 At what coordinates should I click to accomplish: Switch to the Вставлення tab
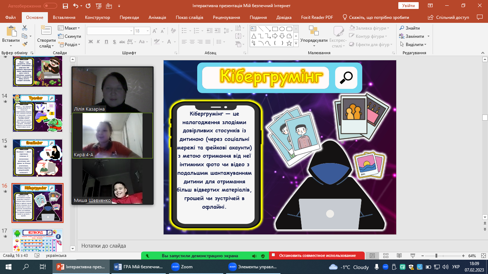point(64,17)
